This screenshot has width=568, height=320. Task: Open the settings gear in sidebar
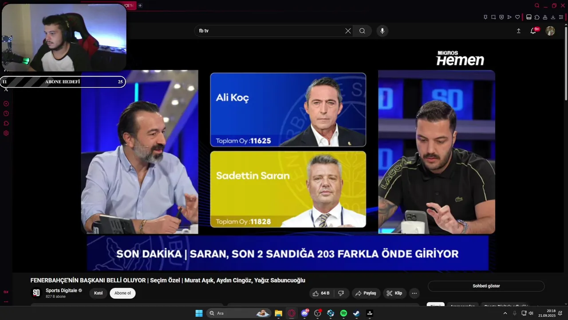(6, 133)
